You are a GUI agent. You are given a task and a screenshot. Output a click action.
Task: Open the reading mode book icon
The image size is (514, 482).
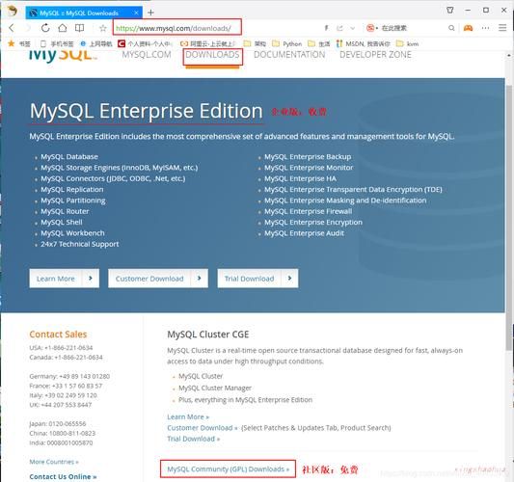(80, 28)
